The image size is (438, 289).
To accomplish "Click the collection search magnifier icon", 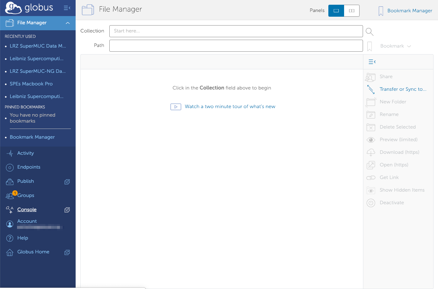I will [x=370, y=32].
